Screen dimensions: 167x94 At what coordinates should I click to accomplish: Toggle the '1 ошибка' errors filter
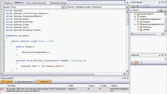tap(7, 82)
